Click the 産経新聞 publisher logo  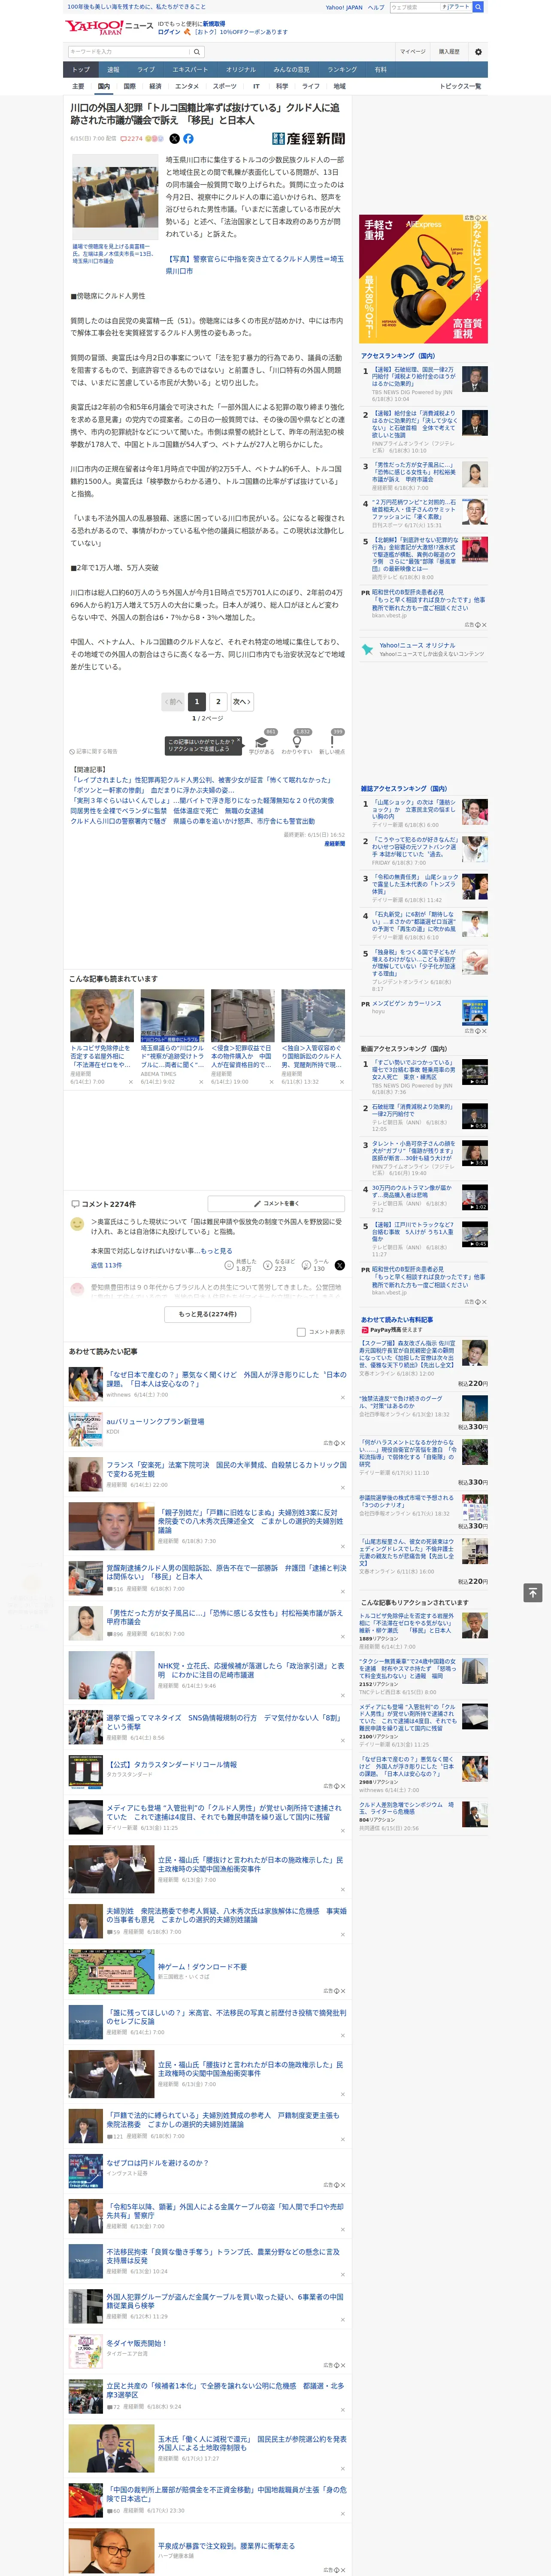(x=309, y=139)
